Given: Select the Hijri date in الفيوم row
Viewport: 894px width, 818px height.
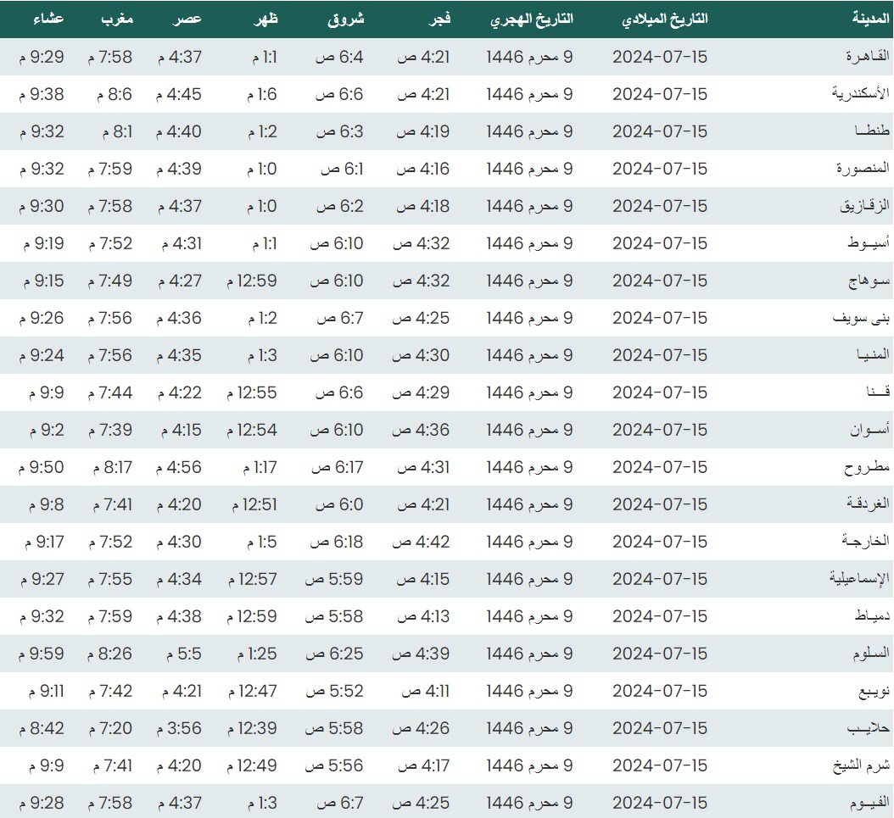Looking at the screenshot, I should click(x=530, y=803).
